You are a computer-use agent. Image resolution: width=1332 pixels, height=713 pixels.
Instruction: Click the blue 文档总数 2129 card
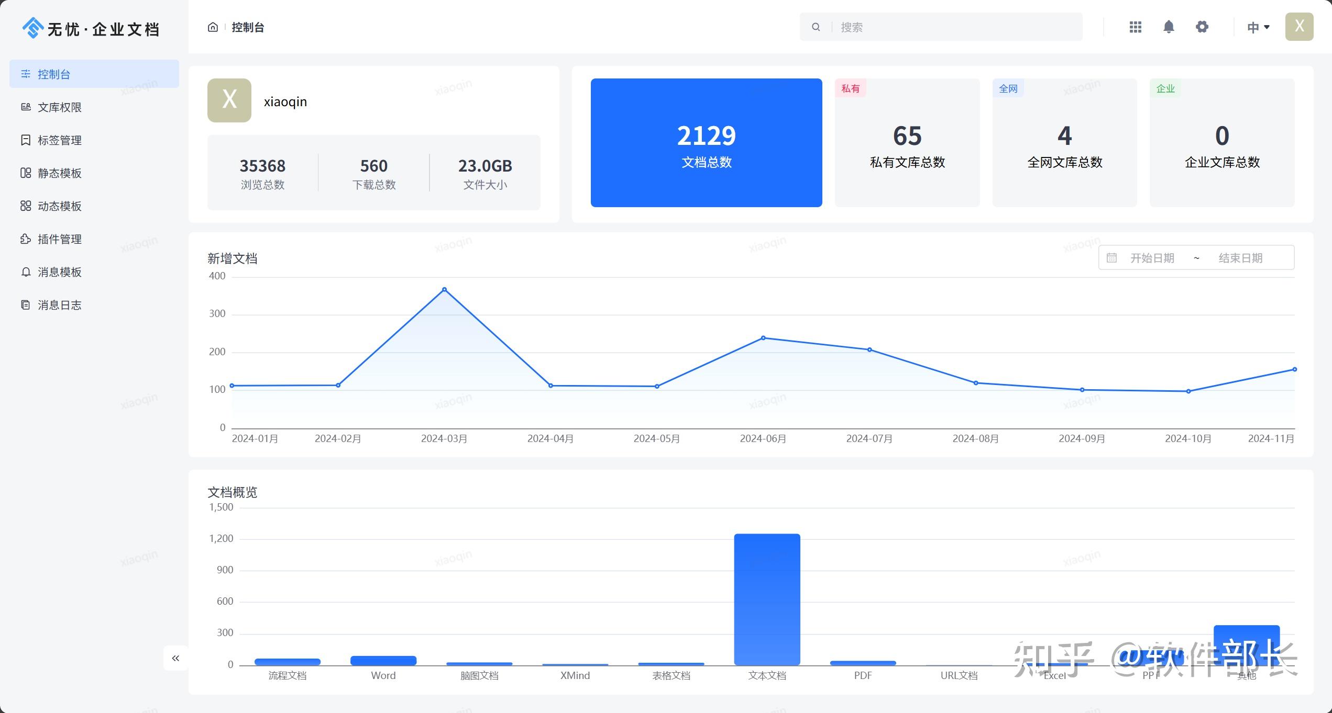(x=706, y=143)
